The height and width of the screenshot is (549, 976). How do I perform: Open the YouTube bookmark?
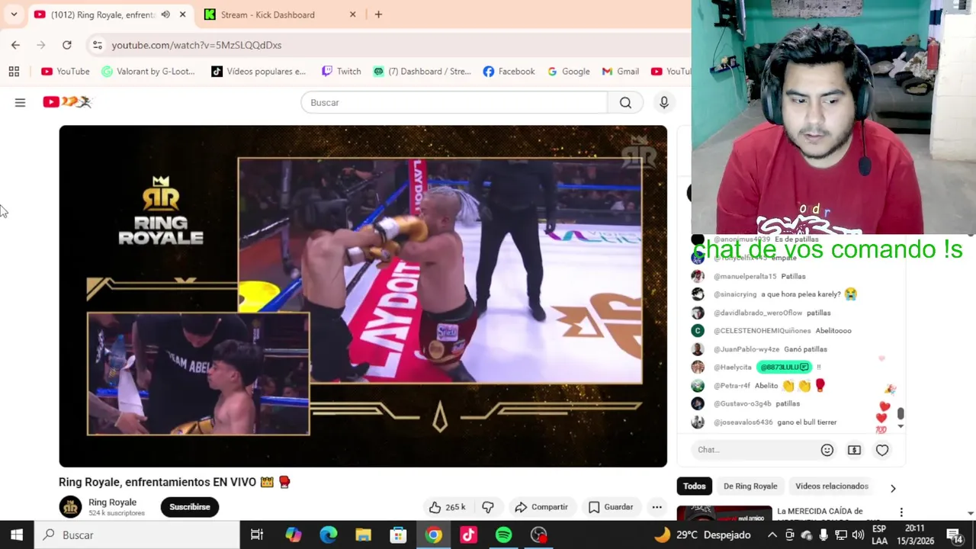coord(66,72)
